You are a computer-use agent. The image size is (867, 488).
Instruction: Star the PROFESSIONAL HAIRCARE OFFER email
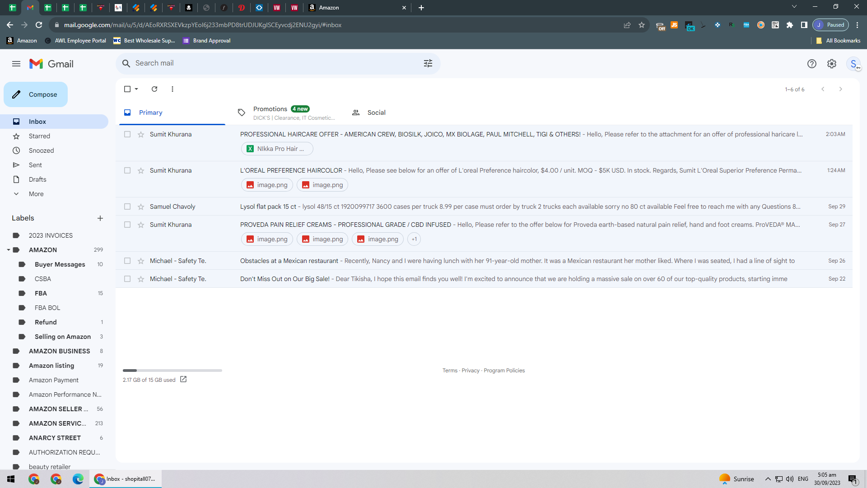(x=141, y=134)
